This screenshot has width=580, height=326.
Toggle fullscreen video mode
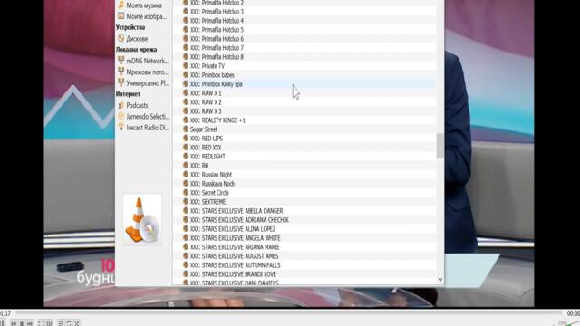tap(42, 323)
